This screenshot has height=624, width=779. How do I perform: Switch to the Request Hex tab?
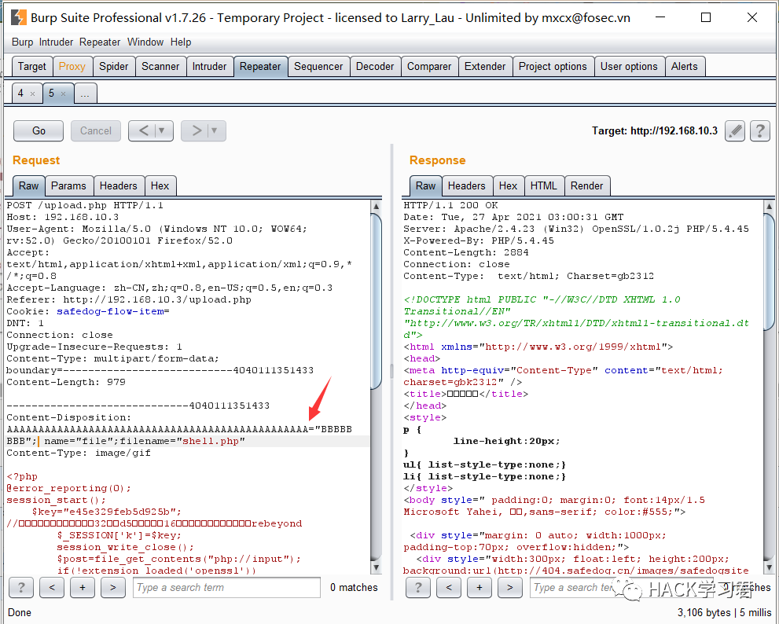pyautogui.click(x=160, y=185)
